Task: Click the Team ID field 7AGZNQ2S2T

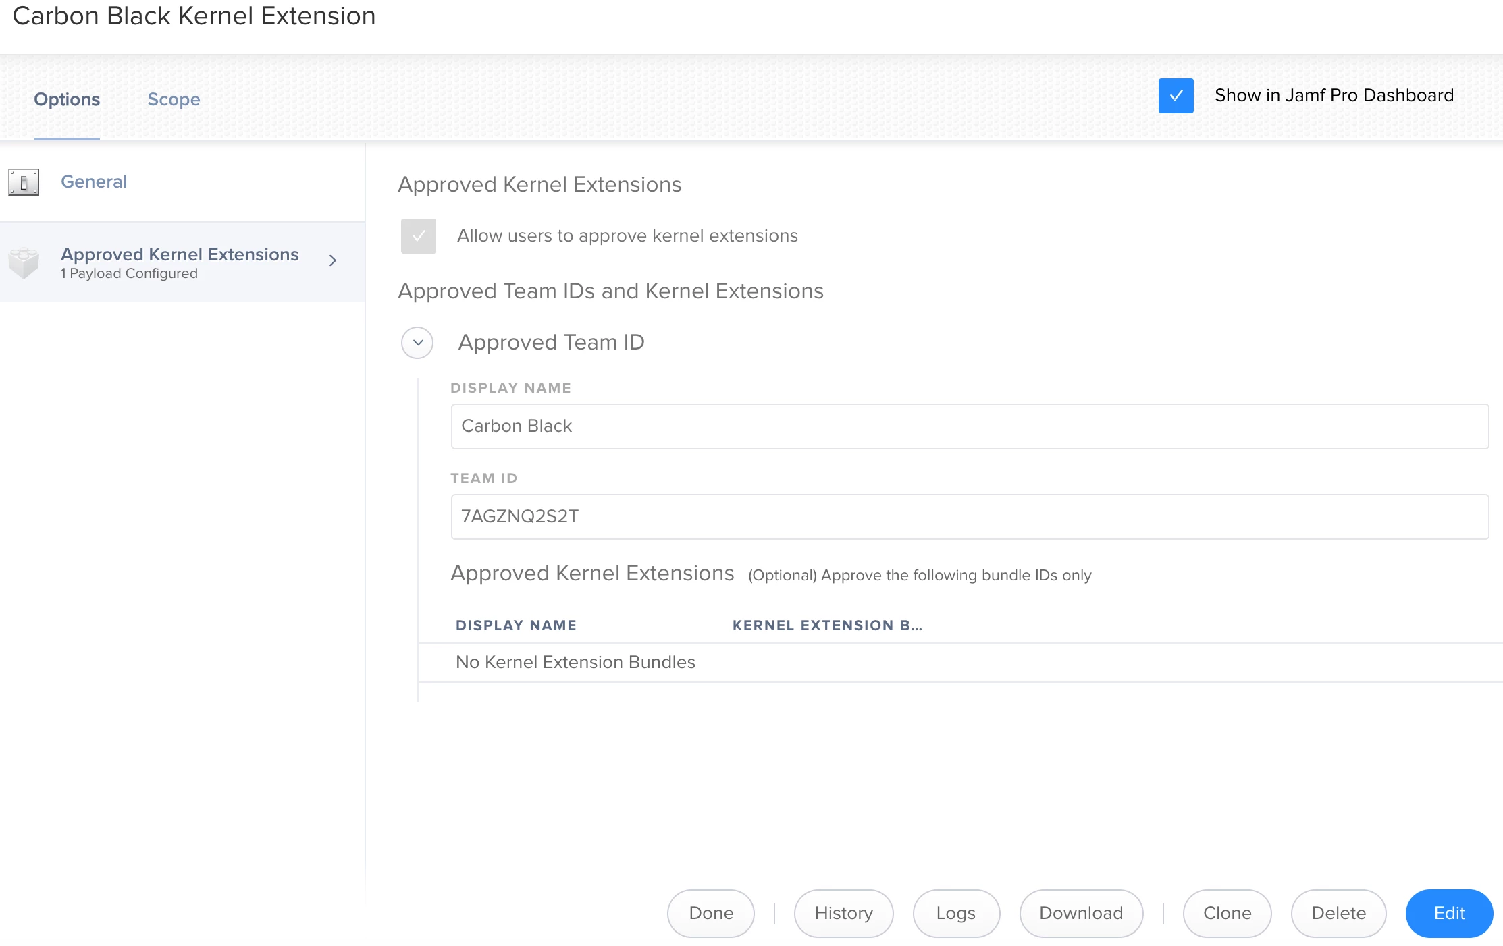Action: (x=969, y=517)
